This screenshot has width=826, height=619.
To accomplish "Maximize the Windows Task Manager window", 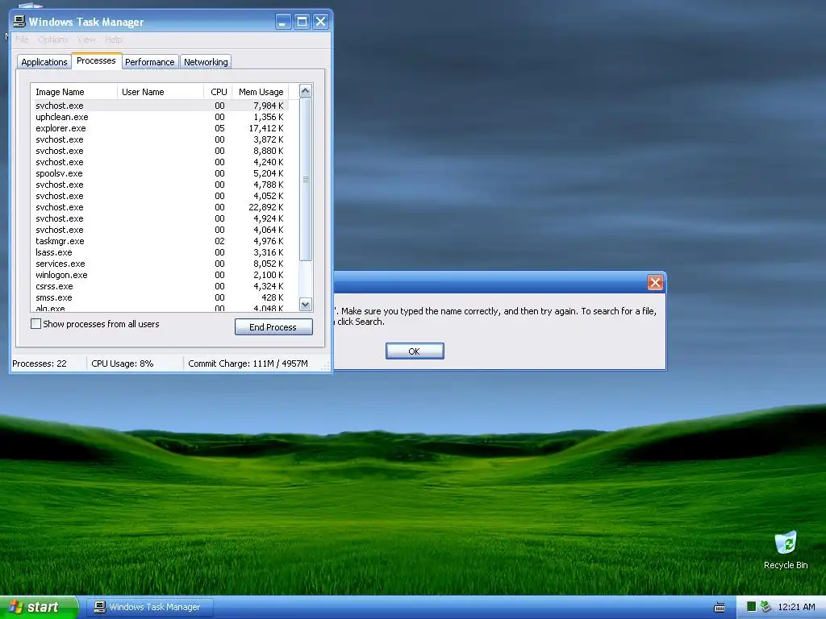I will 302,22.
